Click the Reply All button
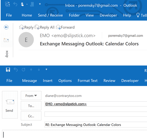This screenshot has width=147, height=138. click(45, 27)
